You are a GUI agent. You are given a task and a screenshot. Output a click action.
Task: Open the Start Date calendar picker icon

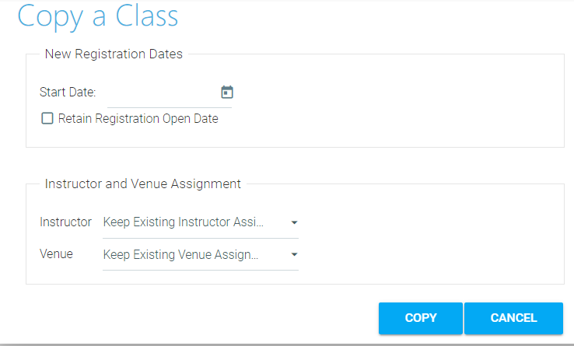227,93
